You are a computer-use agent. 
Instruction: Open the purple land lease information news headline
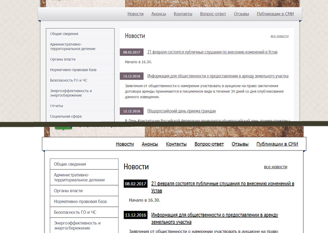(x=217, y=76)
